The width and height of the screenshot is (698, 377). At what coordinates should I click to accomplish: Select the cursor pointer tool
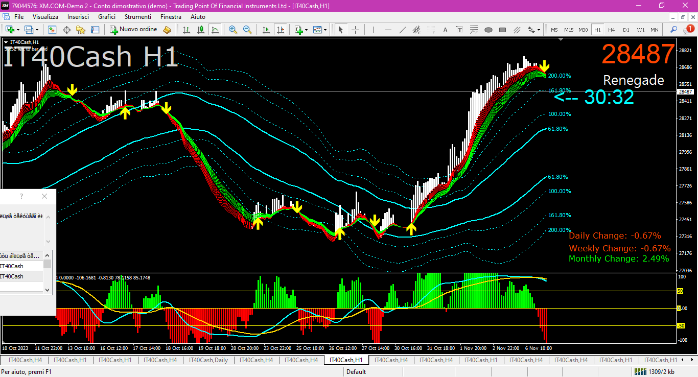click(340, 30)
